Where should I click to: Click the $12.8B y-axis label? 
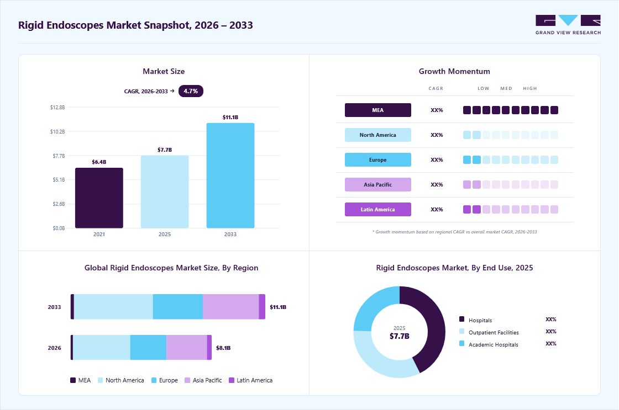(x=57, y=107)
